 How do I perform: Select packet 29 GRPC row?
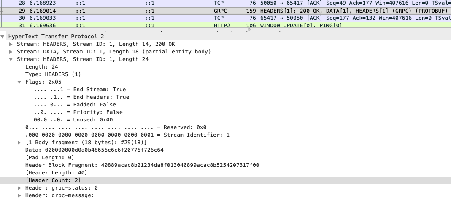[225, 11]
